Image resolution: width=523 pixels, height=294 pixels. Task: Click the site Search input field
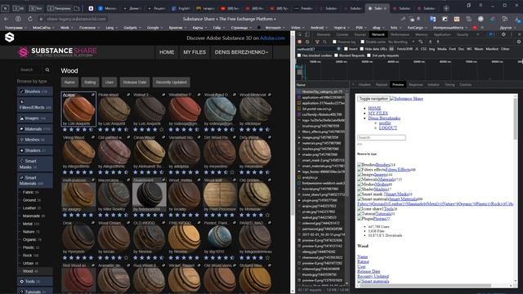coord(31,69)
